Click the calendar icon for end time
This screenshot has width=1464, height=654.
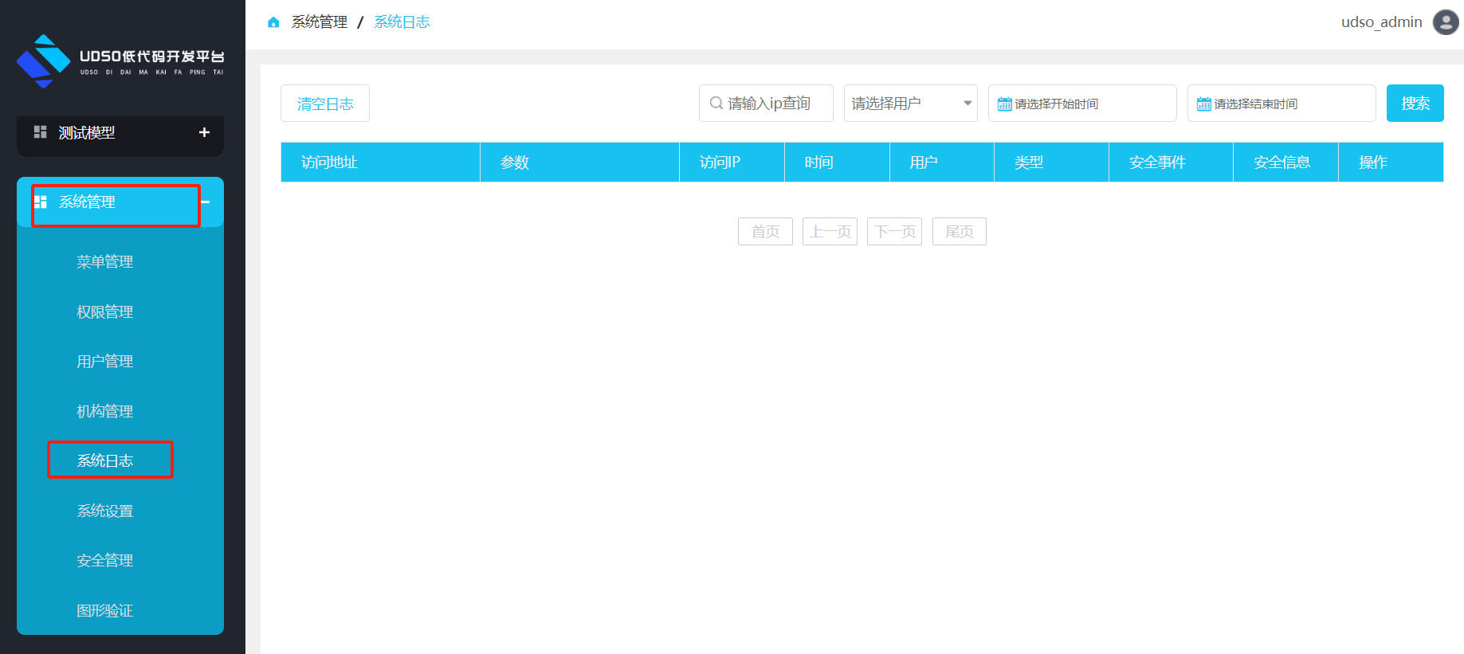1203,104
